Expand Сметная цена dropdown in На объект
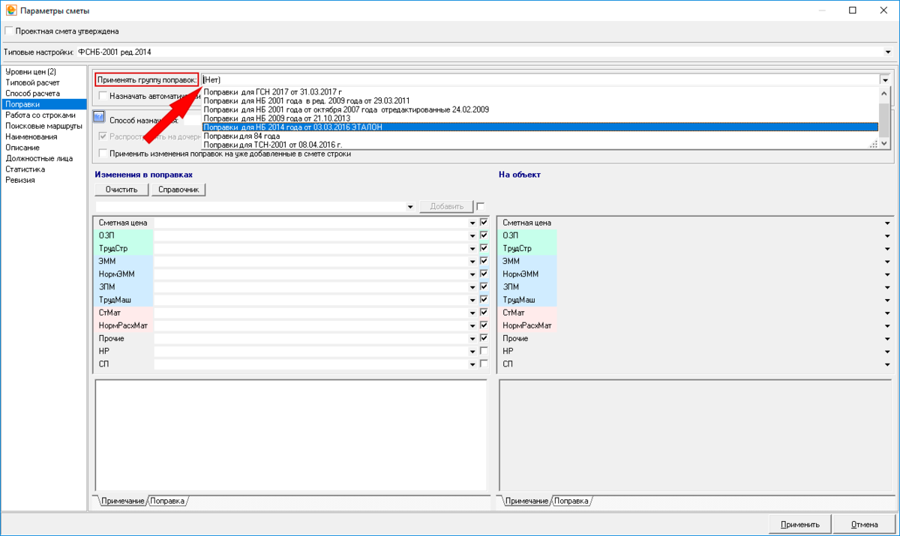The width and height of the screenshot is (900, 536). click(888, 223)
